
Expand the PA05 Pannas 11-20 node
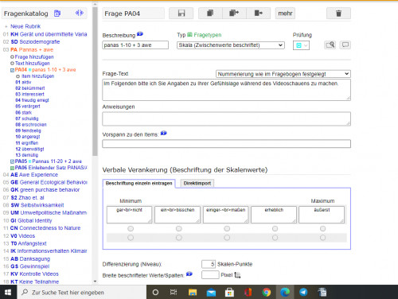[x=12, y=161]
